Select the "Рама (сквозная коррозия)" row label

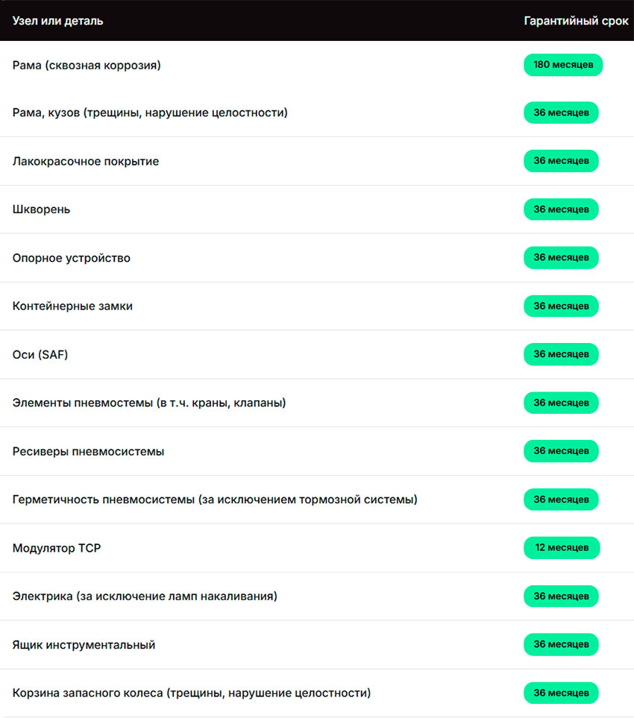[87, 66]
